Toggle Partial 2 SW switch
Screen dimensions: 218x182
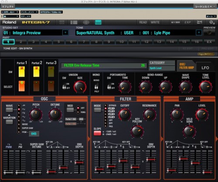36,72
